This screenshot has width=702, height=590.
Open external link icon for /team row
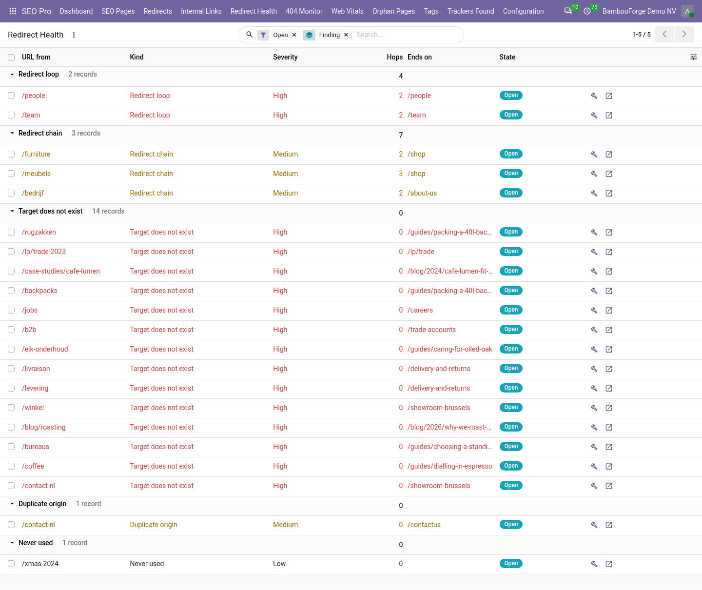pyautogui.click(x=609, y=116)
